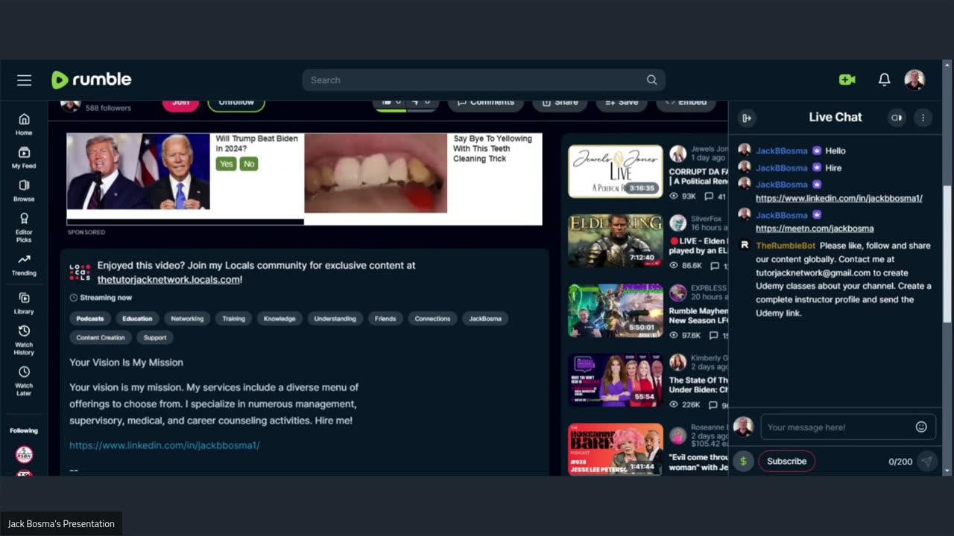Open Library in sidebar
The width and height of the screenshot is (954, 536).
pos(24,302)
